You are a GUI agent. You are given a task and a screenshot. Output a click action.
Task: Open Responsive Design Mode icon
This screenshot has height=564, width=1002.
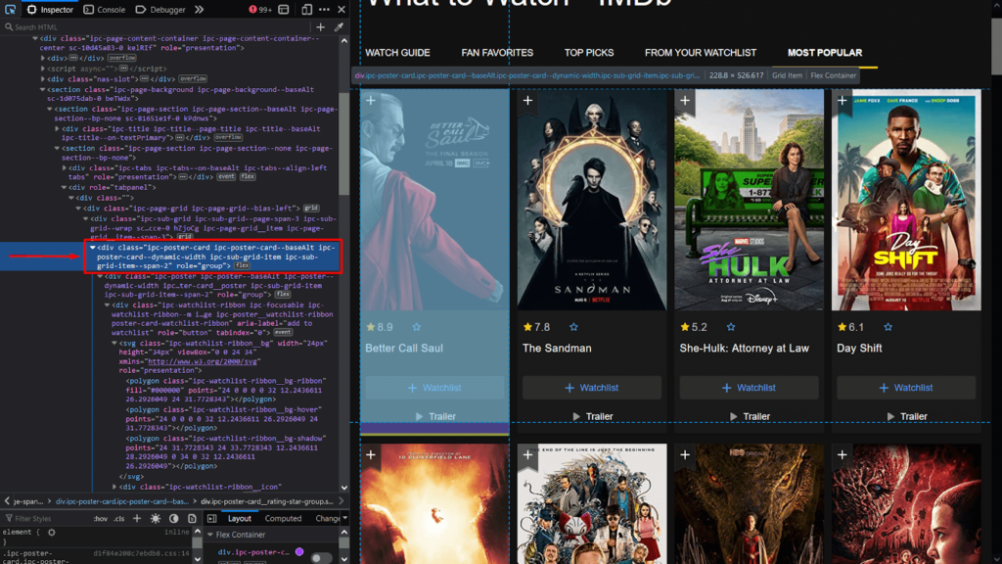(x=306, y=9)
